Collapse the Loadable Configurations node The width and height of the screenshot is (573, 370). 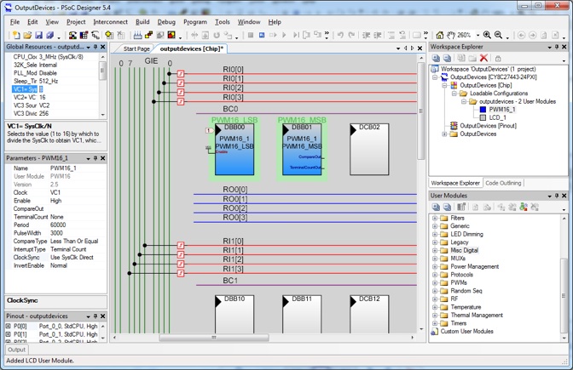[454, 94]
